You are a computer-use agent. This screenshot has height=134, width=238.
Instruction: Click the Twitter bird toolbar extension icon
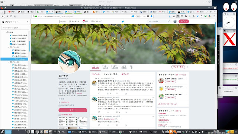[x=197, y=16]
